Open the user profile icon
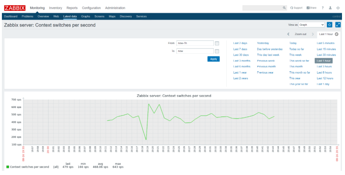The height and width of the screenshot is (175, 345). tap(330, 8)
